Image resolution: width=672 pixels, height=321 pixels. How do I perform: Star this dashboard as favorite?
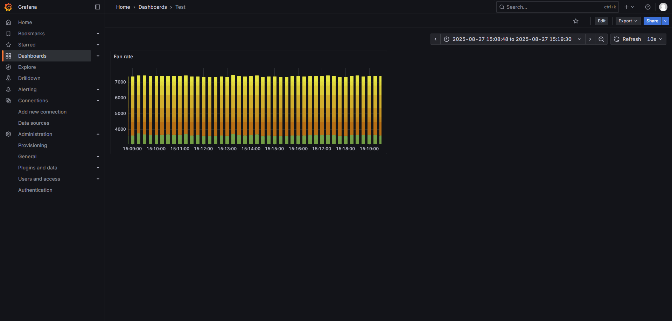coord(576,21)
